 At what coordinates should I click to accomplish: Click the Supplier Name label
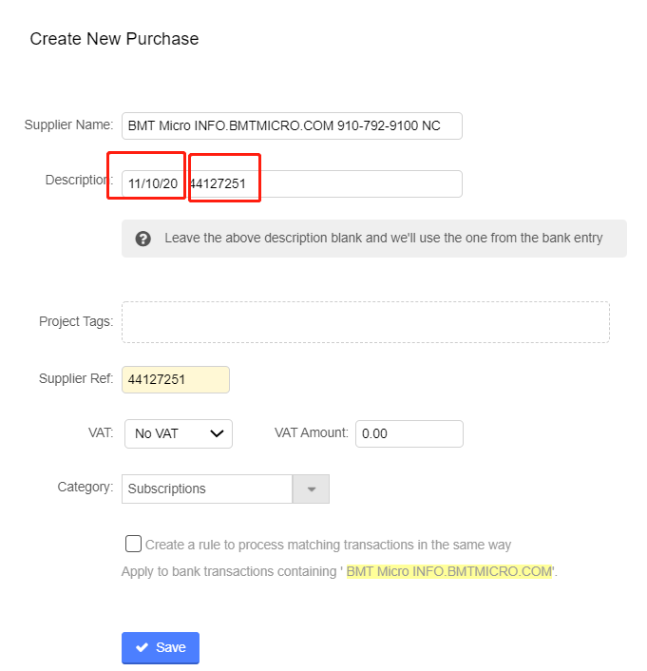tap(68, 125)
